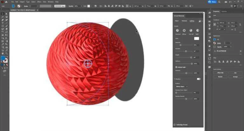The image size is (244, 131).
Task: Click the Home icon in the menu bar
Action: [6, 2]
